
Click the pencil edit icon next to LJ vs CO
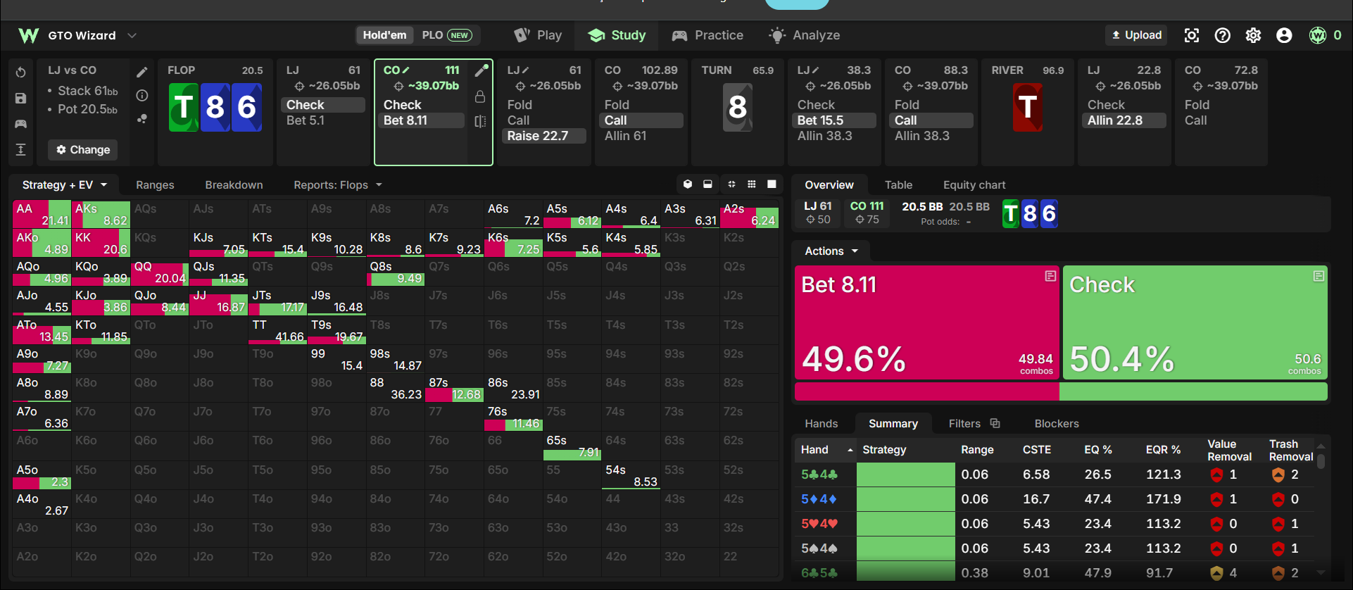click(142, 72)
